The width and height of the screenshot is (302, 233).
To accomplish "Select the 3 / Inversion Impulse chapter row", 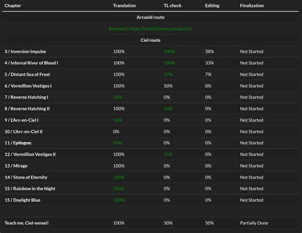I will point(150,52).
